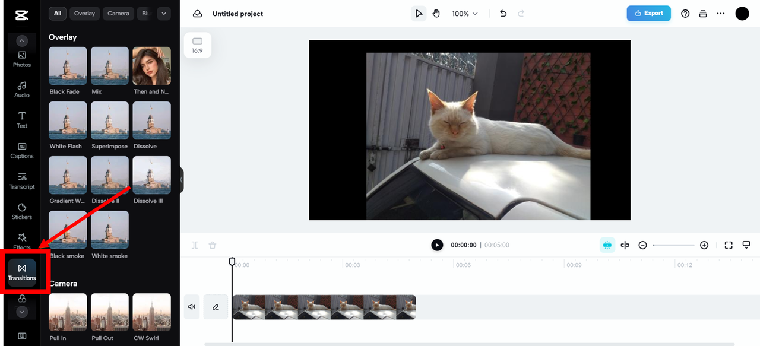The height and width of the screenshot is (346, 760).
Task: Expand the transition categories dropdown arrow
Action: [x=163, y=13]
